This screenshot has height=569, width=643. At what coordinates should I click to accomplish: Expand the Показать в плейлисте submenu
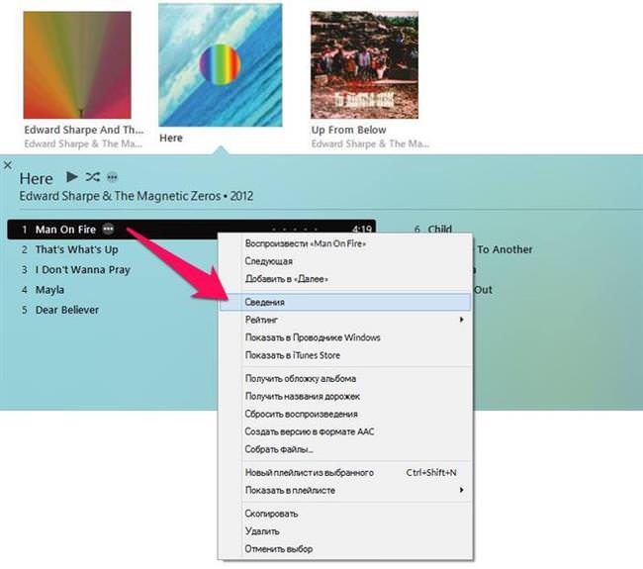point(345,490)
